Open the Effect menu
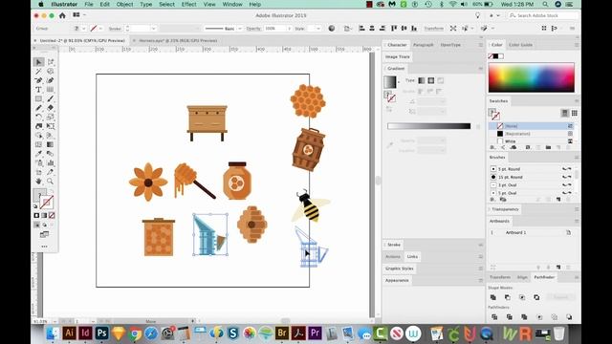 coord(189,4)
